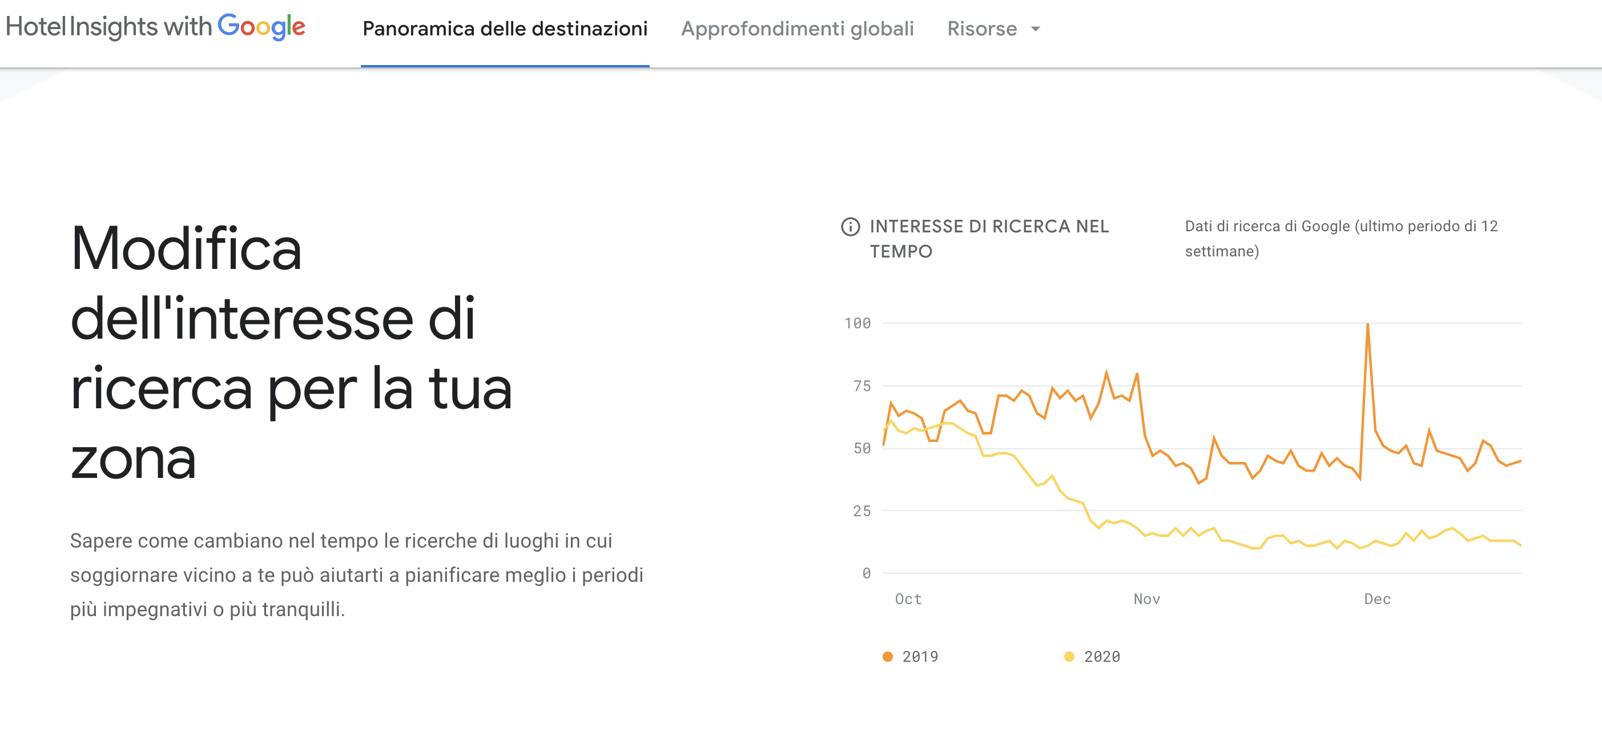Image resolution: width=1602 pixels, height=748 pixels.
Task: Switch to Approfondimenti globali tab
Action: [797, 29]
